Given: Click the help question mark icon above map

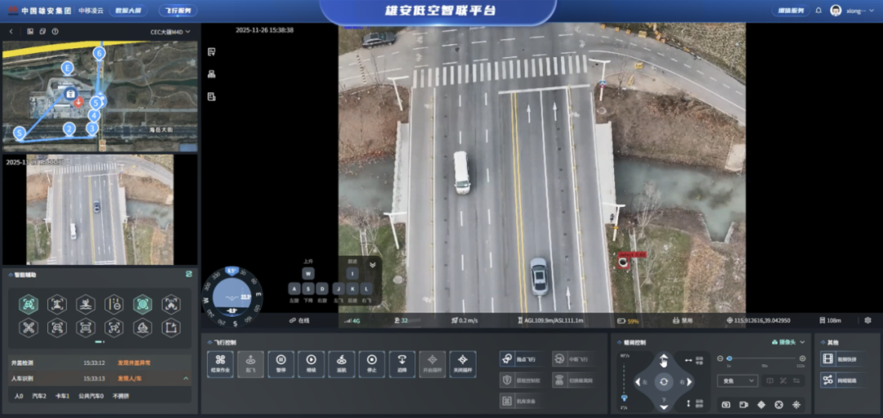Looking at the screenshot, I should (55, 31).
